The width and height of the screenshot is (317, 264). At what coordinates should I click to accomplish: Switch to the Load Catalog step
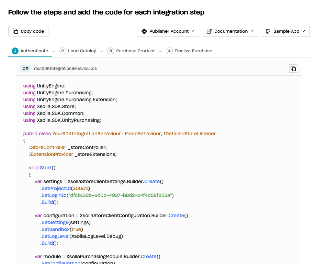[78, 51]
